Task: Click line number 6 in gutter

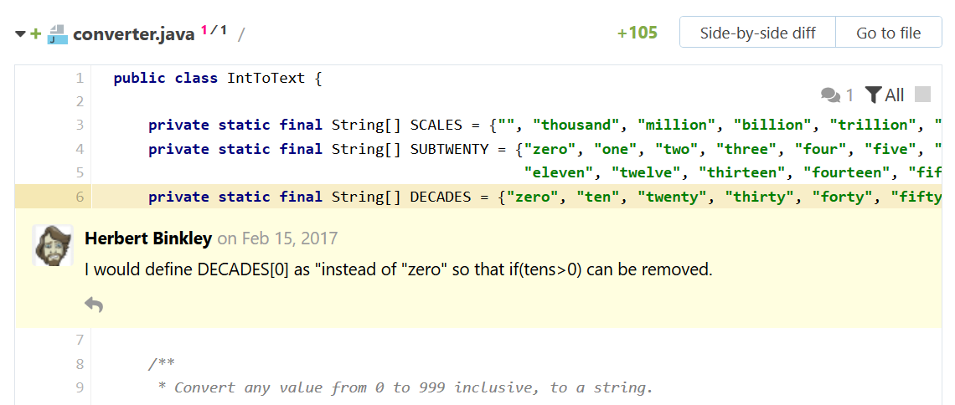Action: pos(80,197)
